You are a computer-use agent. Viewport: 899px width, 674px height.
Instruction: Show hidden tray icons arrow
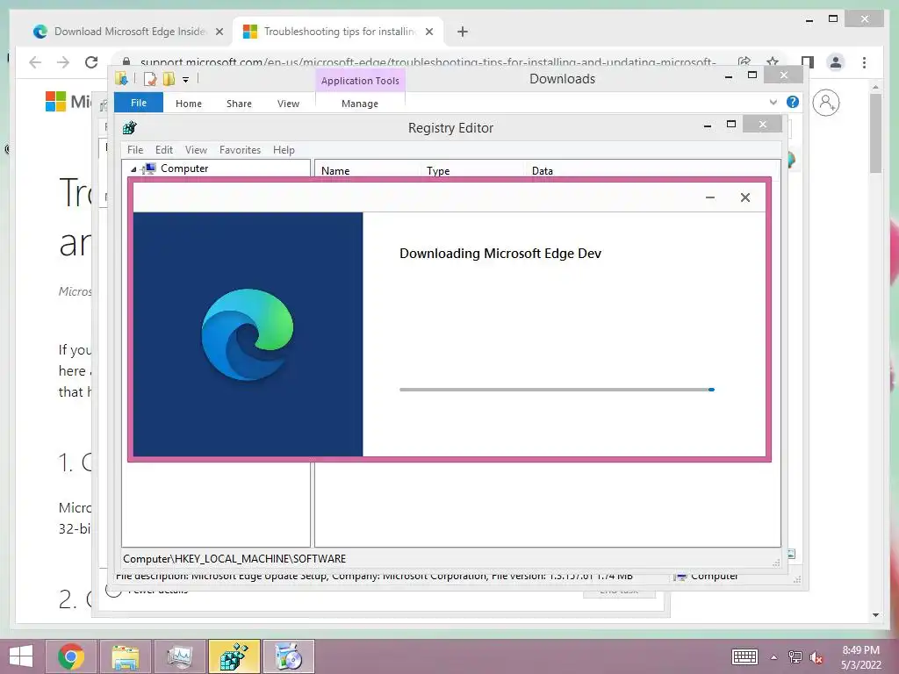[773, 657]
